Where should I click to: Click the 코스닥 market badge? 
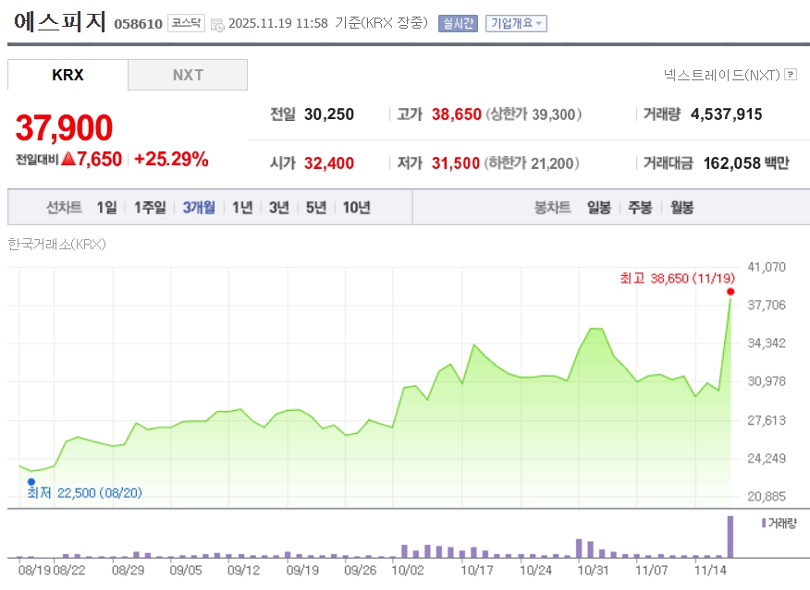[186, 23]
